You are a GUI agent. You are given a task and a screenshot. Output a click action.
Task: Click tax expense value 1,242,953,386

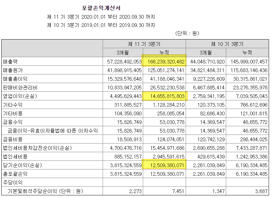click(x=251, y=156)
